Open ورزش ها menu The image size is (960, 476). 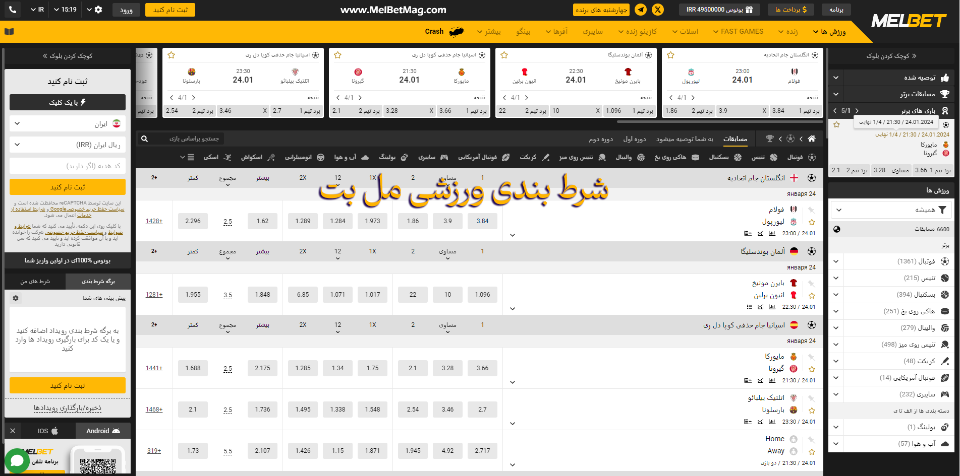tap(829, 32)
